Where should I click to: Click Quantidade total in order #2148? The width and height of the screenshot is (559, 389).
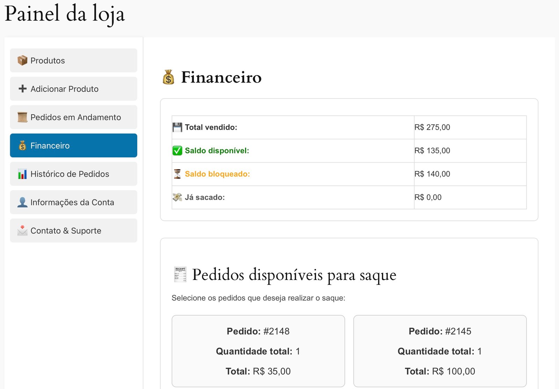(258, 351)
